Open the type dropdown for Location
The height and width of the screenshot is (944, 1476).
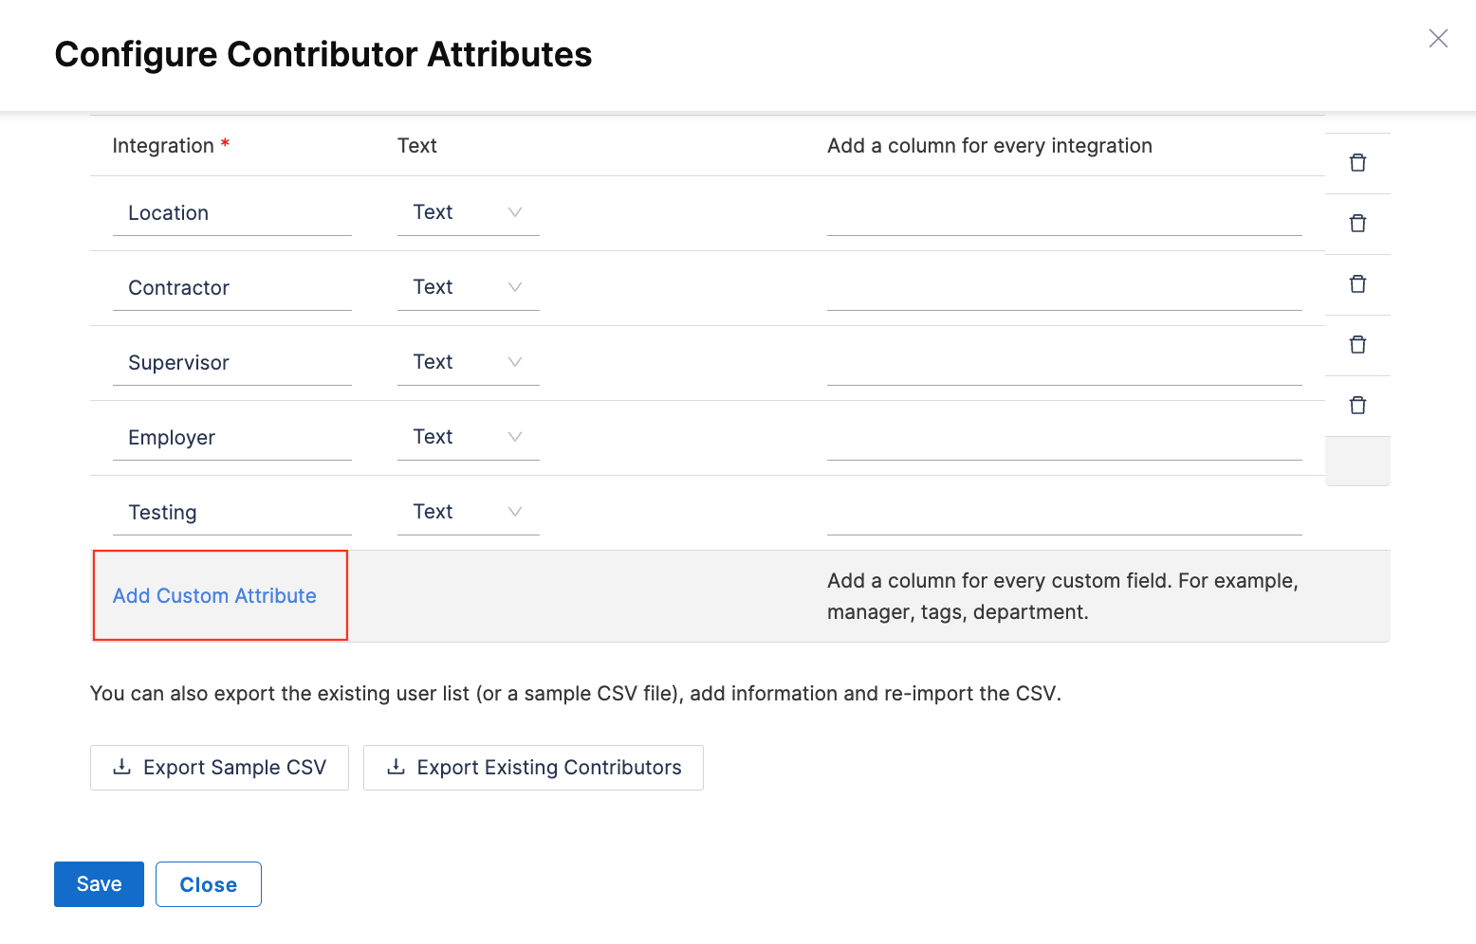[468, 212]
